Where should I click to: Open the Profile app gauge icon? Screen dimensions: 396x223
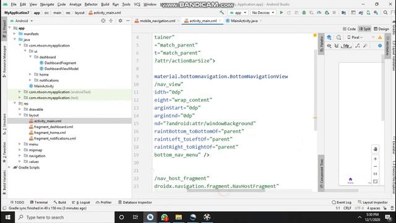[x=319, y=12]
